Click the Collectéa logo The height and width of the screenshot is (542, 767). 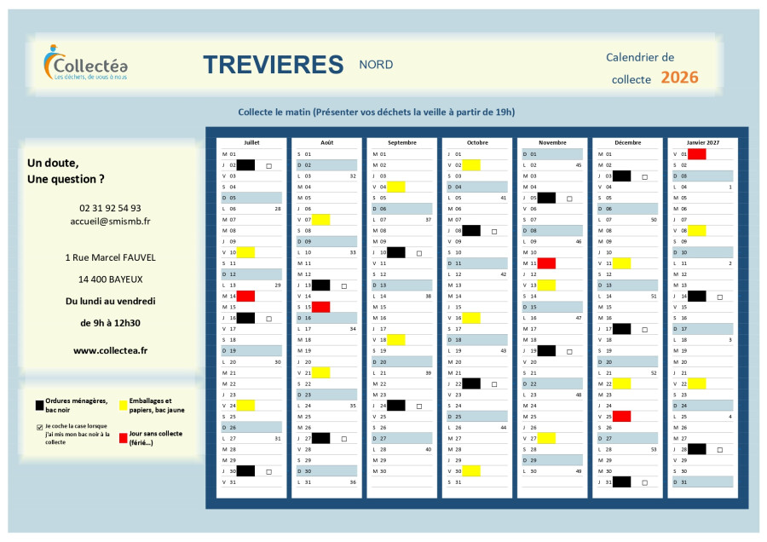pos(85,63)
